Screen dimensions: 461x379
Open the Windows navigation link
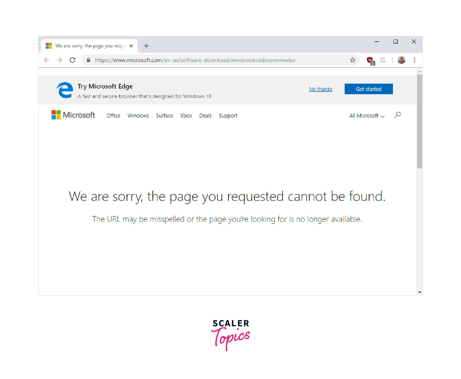pyautogui.click(x=138, y=116)
